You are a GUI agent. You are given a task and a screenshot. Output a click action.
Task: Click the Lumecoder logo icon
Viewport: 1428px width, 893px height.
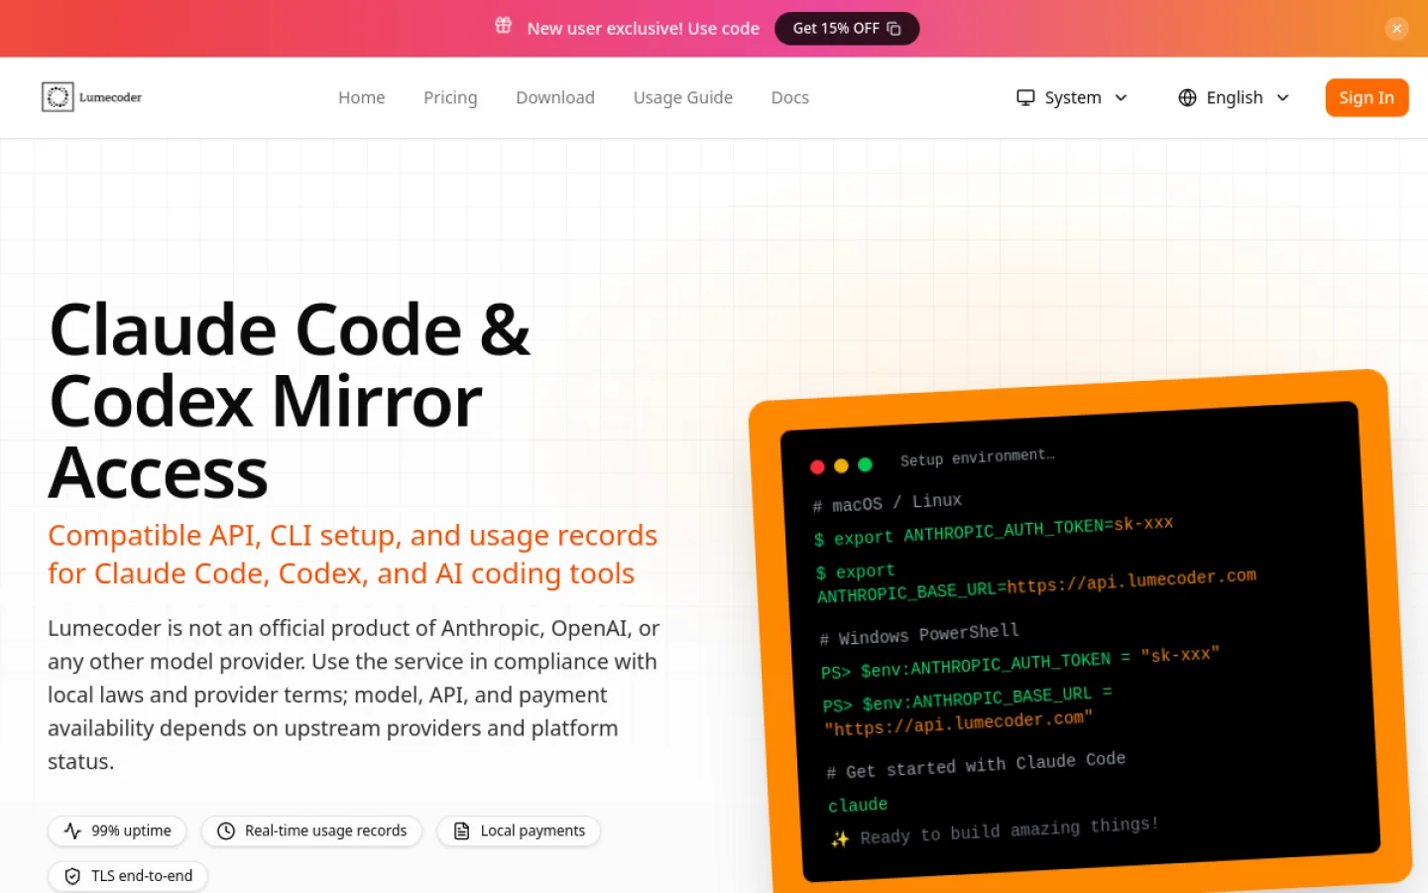(58, 97)
